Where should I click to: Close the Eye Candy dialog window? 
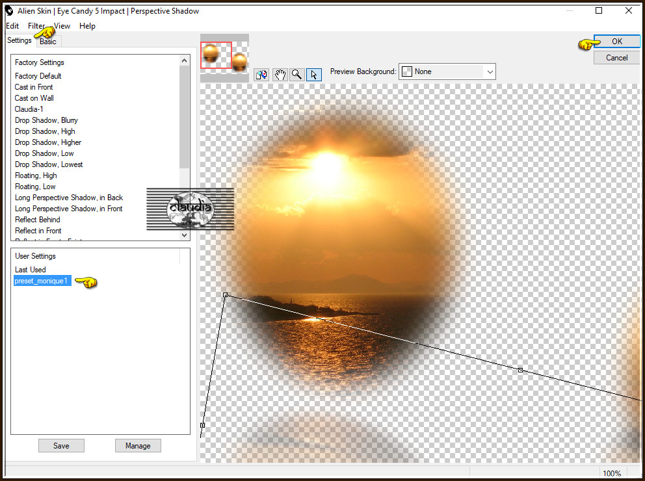tap(629, 10)
